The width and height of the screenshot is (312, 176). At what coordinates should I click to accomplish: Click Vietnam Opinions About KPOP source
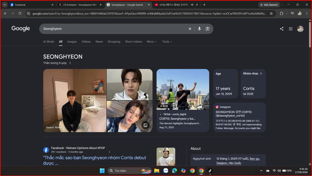click(x=78, y=148)
